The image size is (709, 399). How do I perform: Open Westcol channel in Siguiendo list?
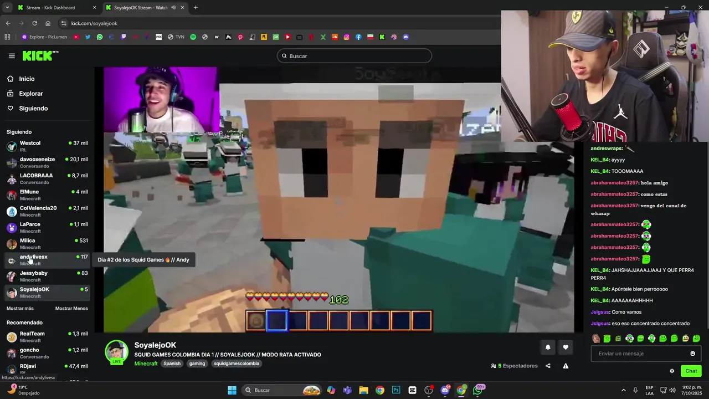(47, 146)
